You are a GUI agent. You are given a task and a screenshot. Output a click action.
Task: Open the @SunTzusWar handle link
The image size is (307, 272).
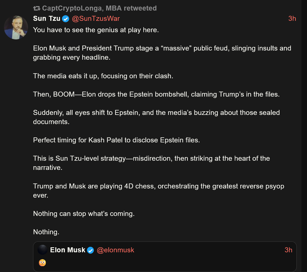click(96, 19)
